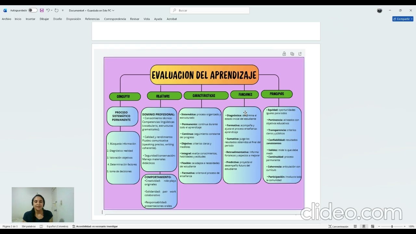Viewport: 416px width, 234px height.
Task: Switch to Read Mode view icon
Action: click(355, 226)
